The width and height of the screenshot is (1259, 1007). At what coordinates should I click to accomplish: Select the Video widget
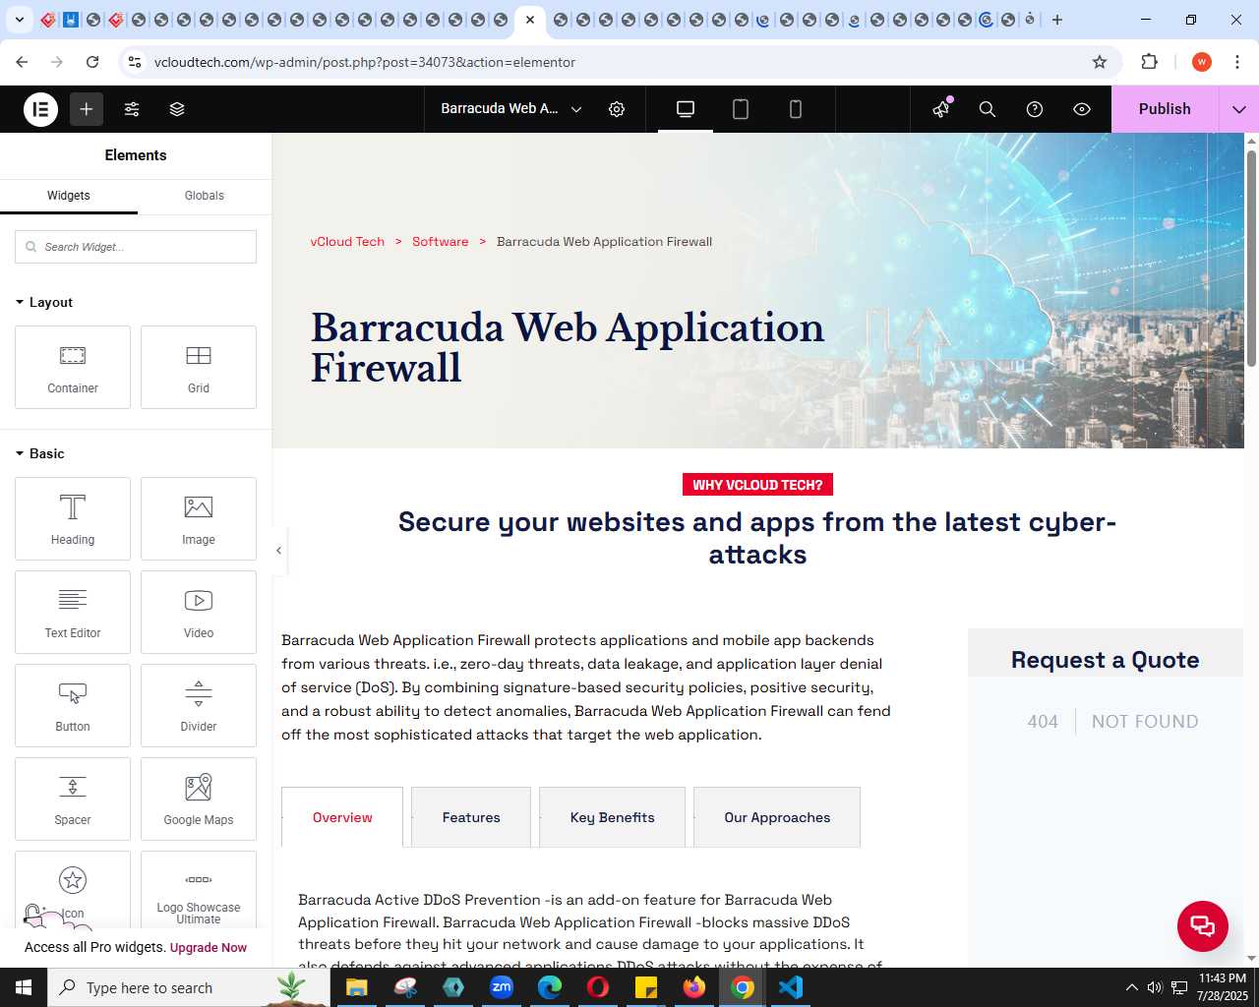199,612
